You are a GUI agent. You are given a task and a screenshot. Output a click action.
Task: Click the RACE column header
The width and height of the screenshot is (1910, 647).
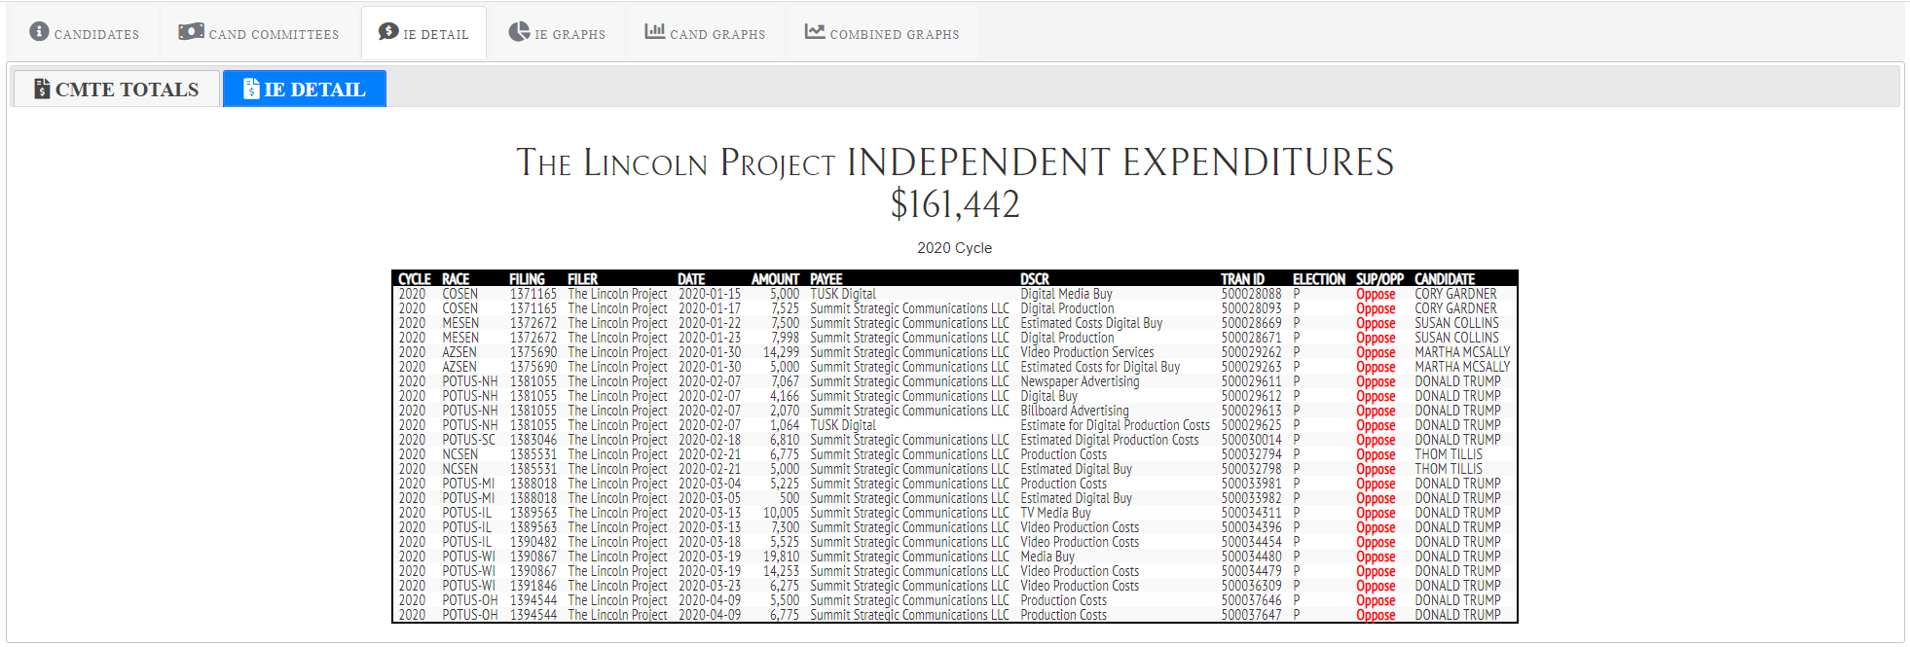(456, 279)
